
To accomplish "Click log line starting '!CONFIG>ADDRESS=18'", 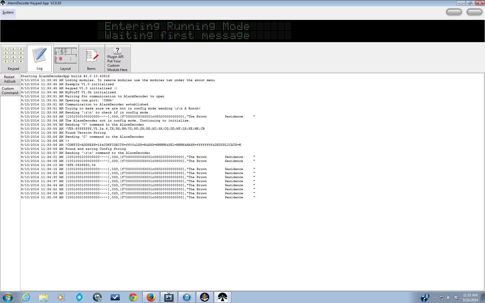I will click(131, 145).
